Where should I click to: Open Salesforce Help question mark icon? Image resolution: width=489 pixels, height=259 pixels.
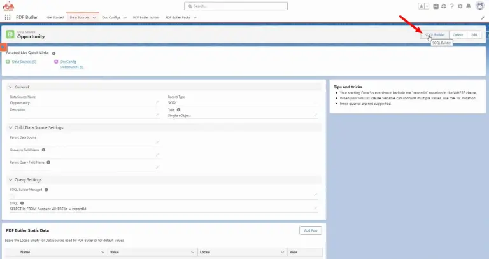(452, 6)
